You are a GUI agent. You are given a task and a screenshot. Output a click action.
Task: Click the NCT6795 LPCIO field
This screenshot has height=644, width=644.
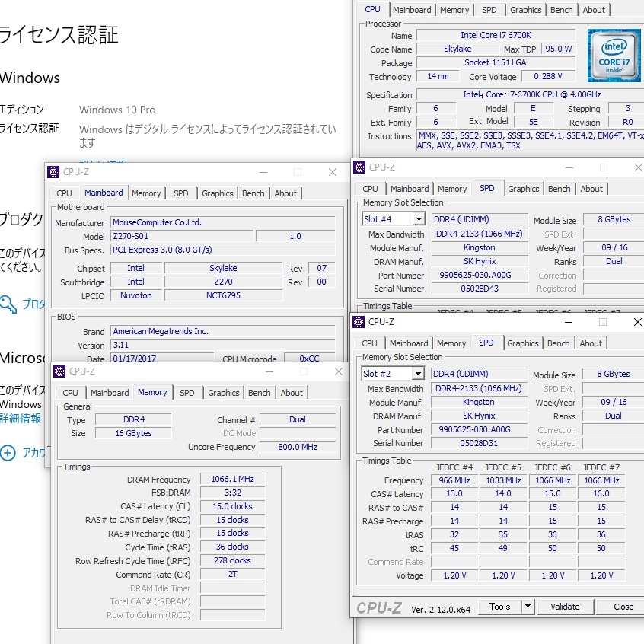[x=223, y=295]
